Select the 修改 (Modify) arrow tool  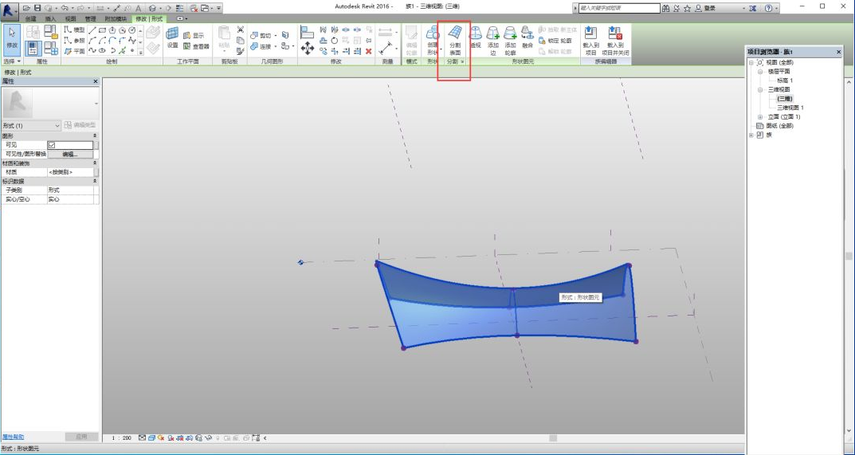12,37
